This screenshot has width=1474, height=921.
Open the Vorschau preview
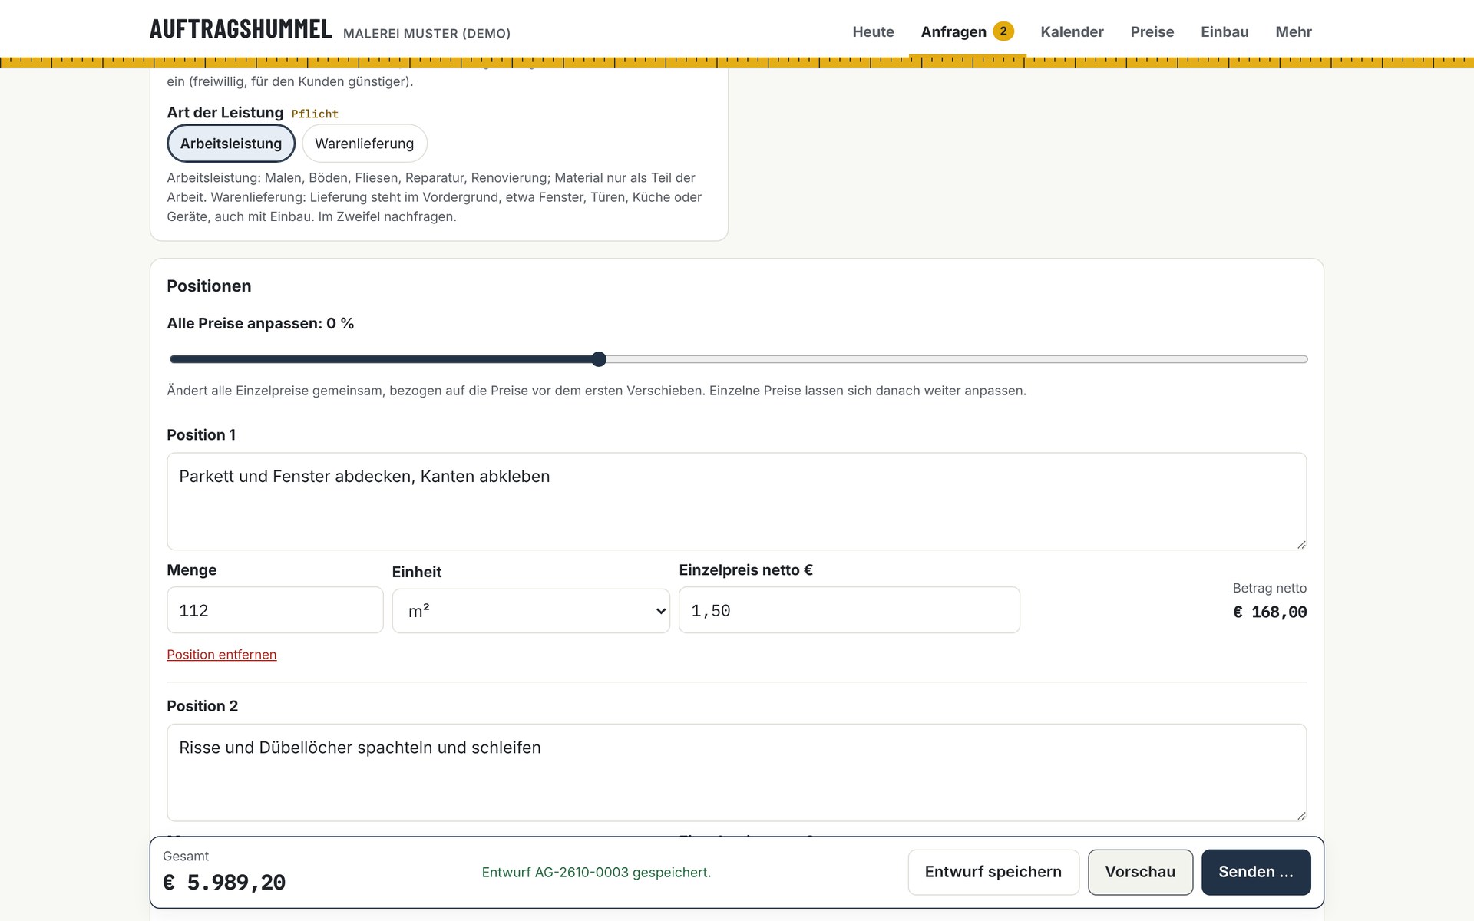(1140, 872)
